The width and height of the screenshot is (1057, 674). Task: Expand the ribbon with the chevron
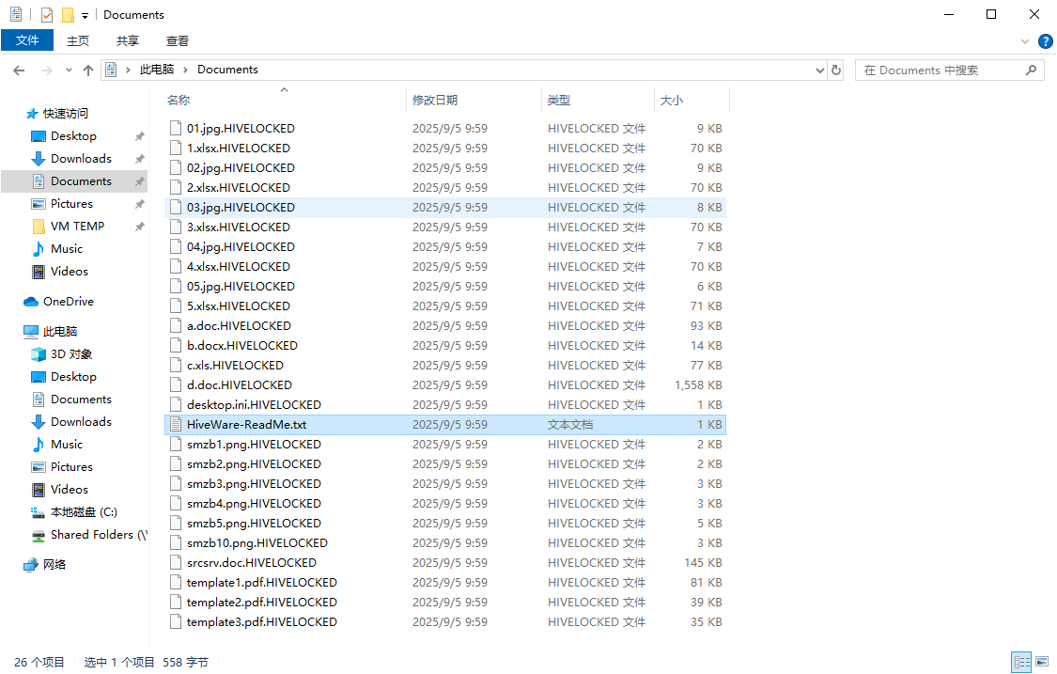pos(1025,41)
